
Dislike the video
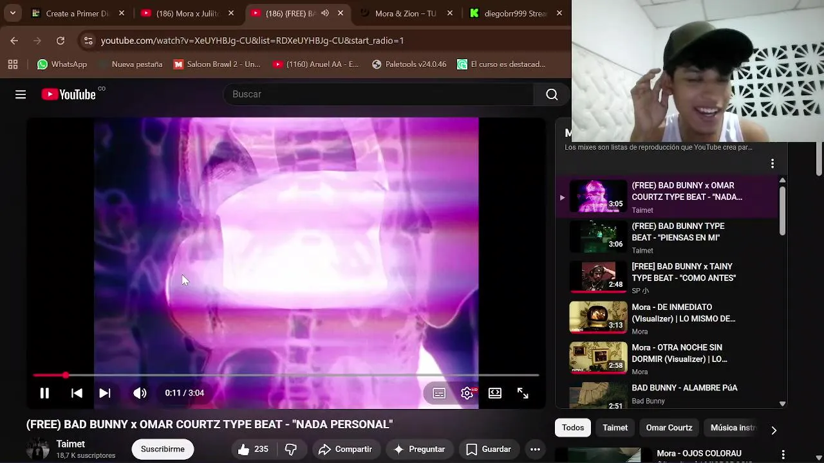[291, 449]
